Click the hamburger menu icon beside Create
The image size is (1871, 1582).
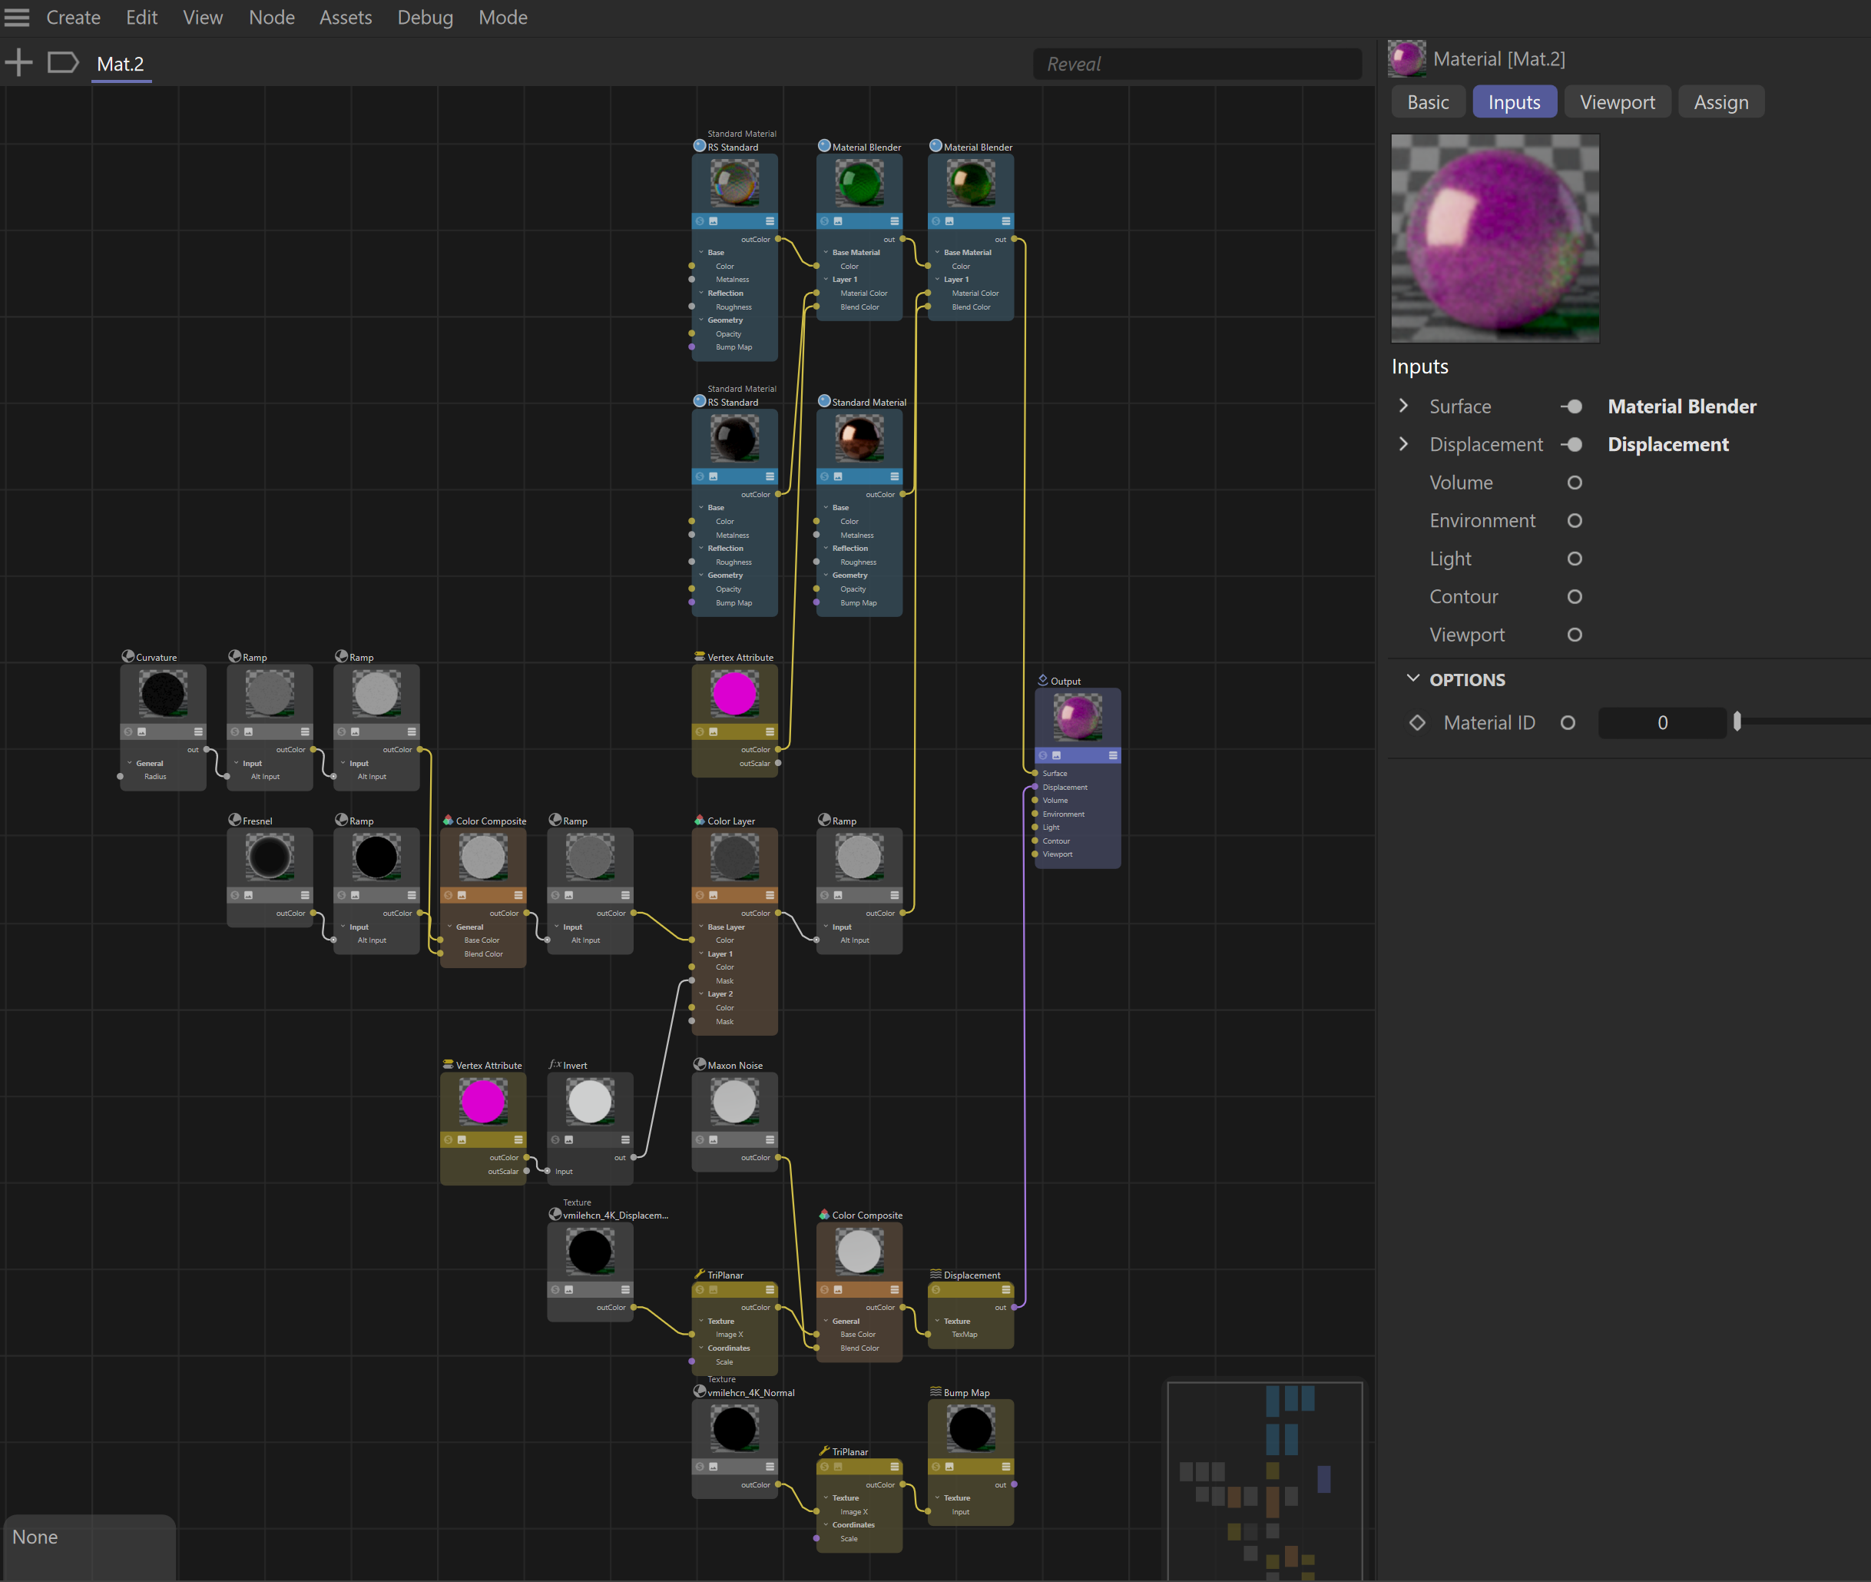[17, 17]
